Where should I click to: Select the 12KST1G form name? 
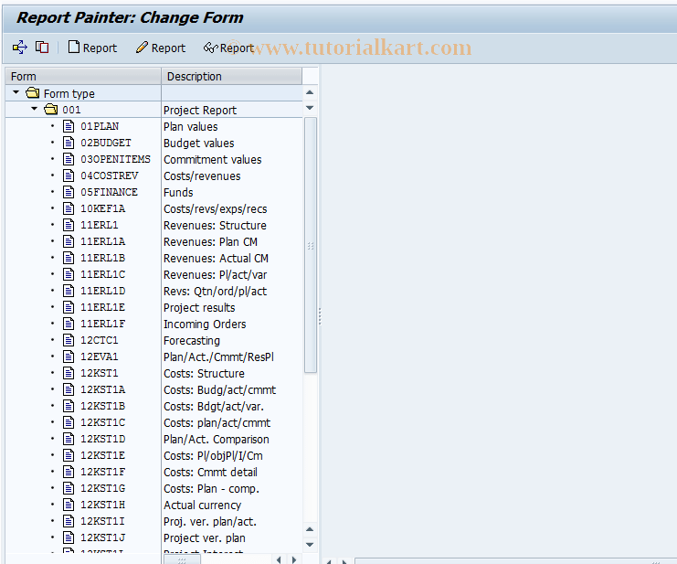click(102, 488)
